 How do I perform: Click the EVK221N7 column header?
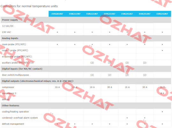(92, 14)
